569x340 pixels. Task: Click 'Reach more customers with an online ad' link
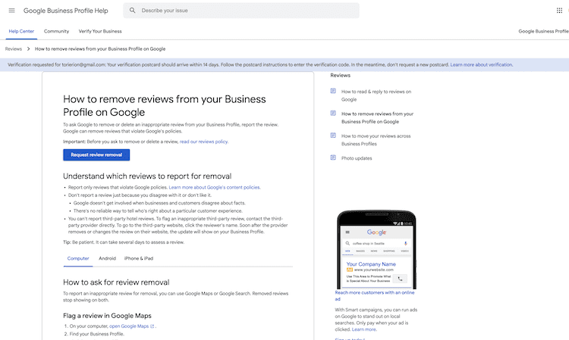click(x=375, y=296)
